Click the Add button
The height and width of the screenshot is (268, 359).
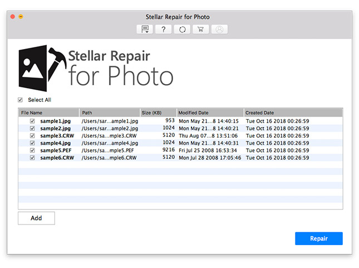[36, 218]
